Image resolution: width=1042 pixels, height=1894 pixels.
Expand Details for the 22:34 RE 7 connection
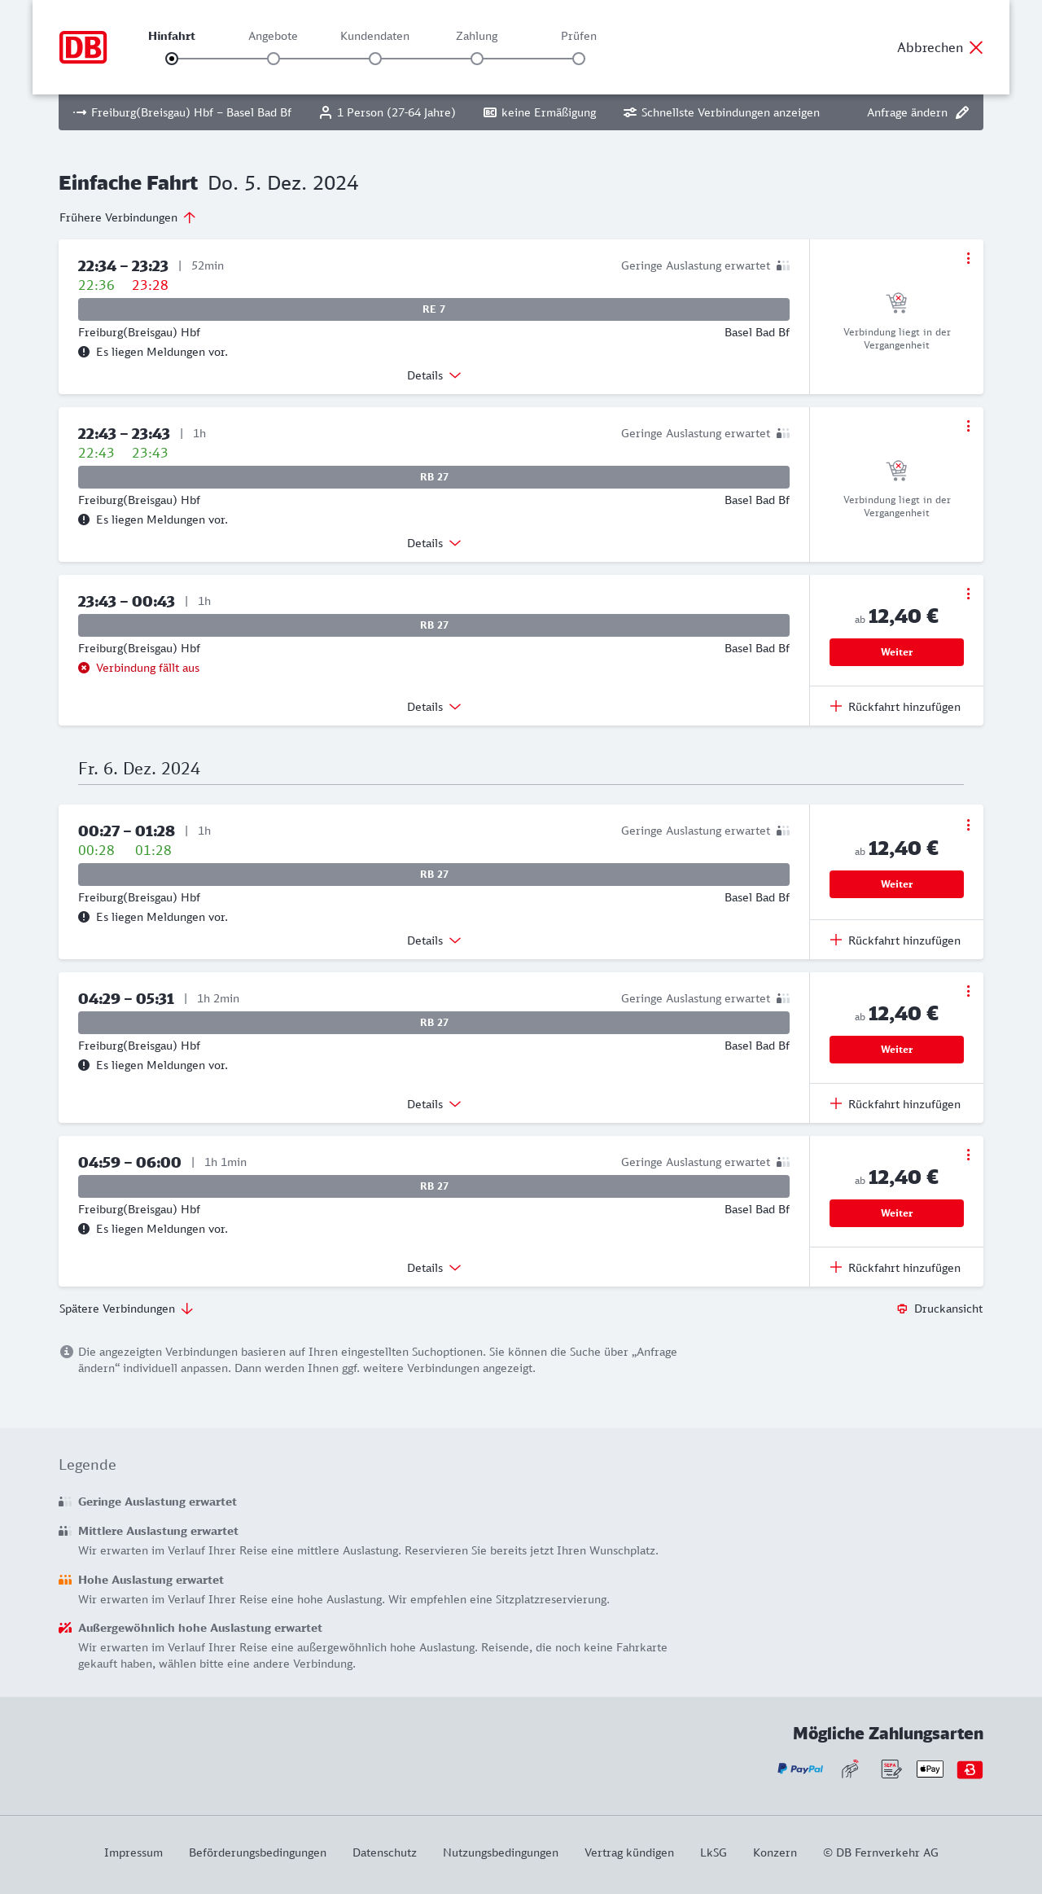(x=434, y=375)
